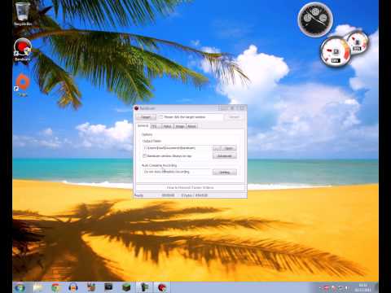
Task: Click the Open output folder button
Action: click(229, 148)
